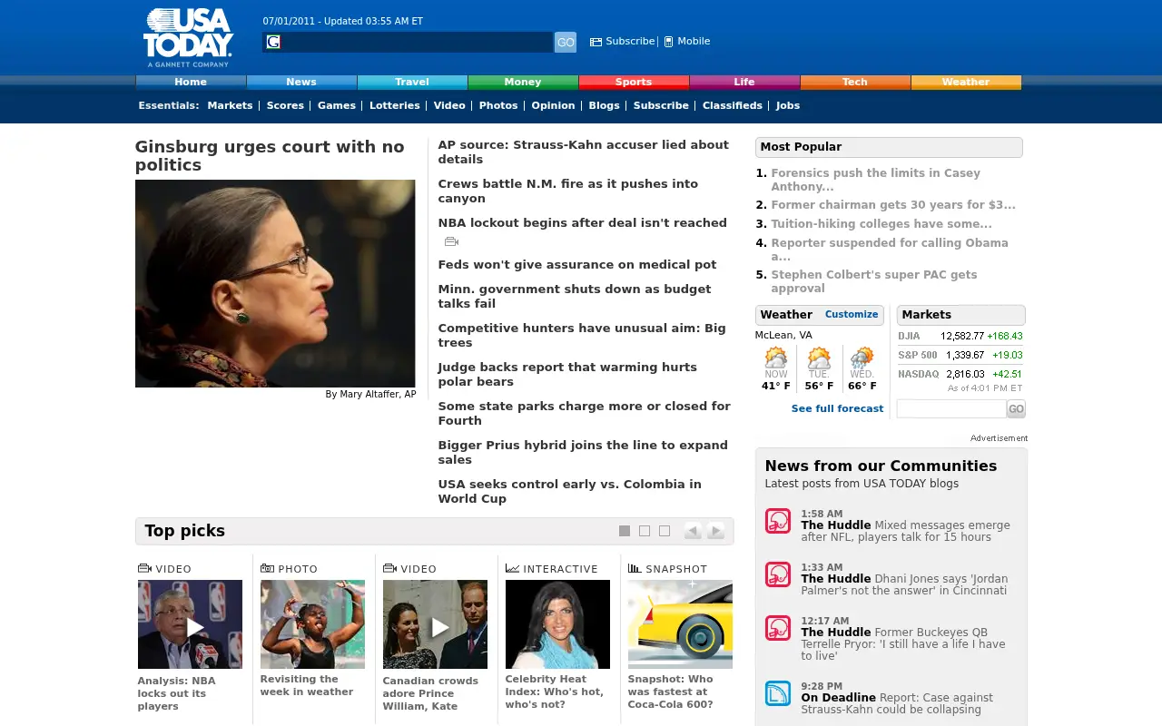Open Lotteries in Essentials bar
Image resolution: width=1162 pixels, height=726 pixels.
395,105
